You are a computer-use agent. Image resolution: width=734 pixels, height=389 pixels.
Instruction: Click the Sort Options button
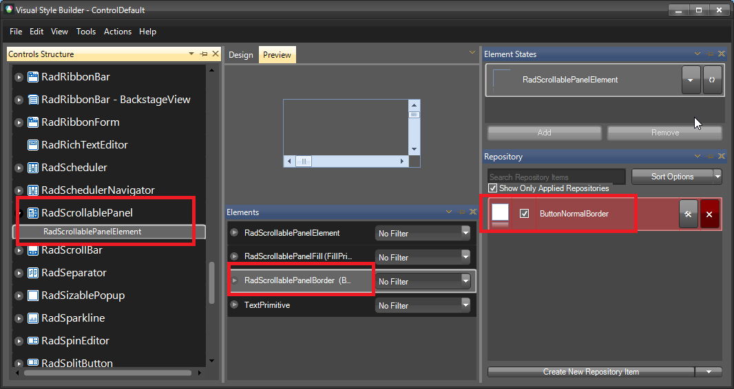(672, 177)
